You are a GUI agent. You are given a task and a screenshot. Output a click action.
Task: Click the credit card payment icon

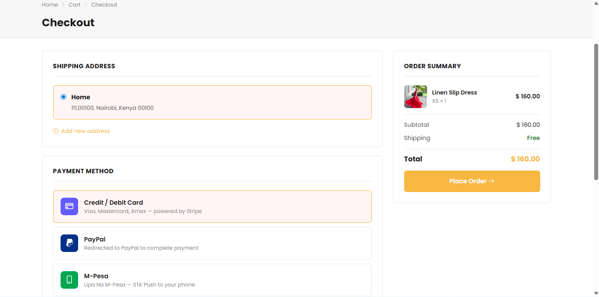click(69, 206)
